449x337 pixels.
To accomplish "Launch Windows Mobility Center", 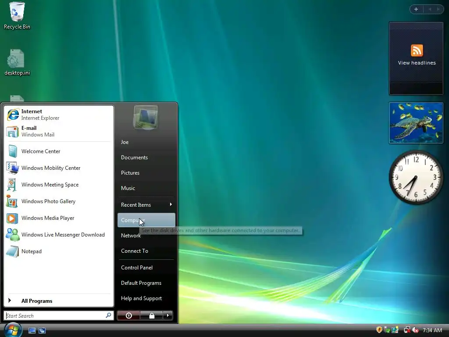I will 59,168.
